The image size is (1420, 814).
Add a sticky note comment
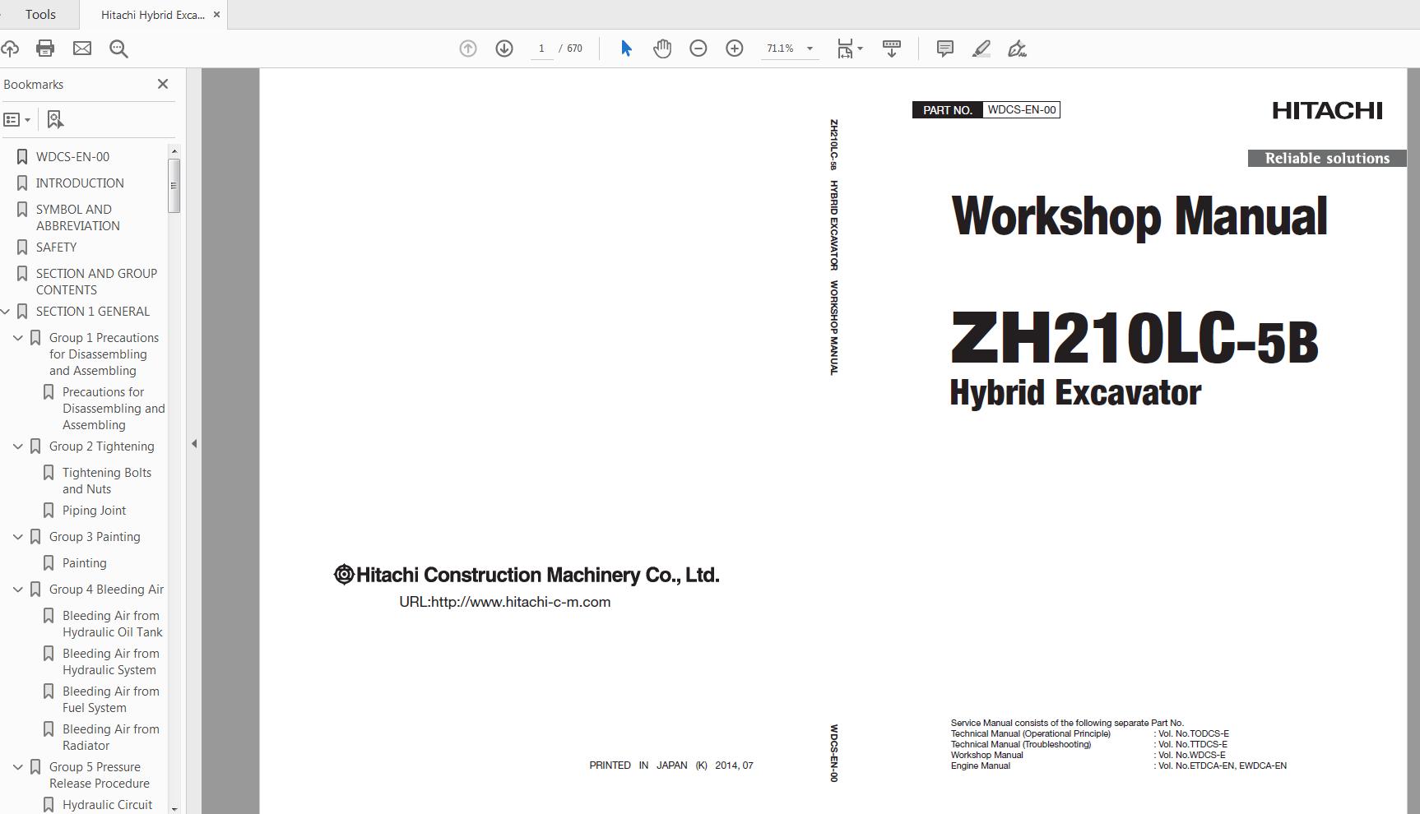944,49
